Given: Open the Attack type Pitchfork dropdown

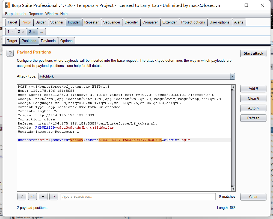Looking at the screenshot, I should [136, 76].
